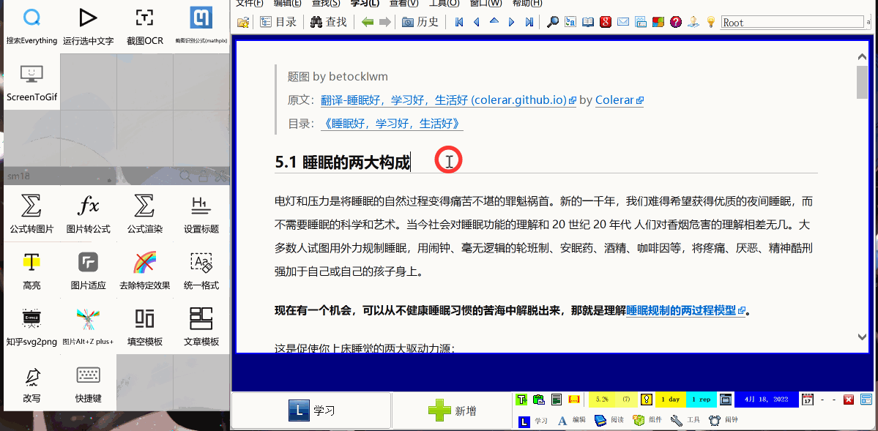Go up to parent element arrow

pyautogui.click(x=494, y=23)
